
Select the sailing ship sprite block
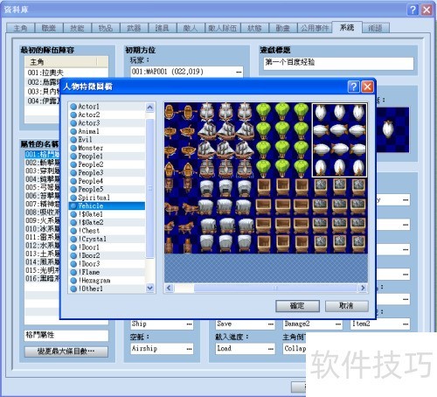tap(225, 140)
